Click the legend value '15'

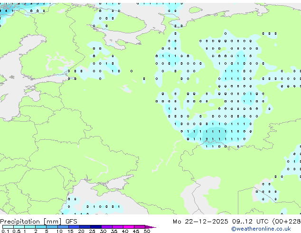70,231
